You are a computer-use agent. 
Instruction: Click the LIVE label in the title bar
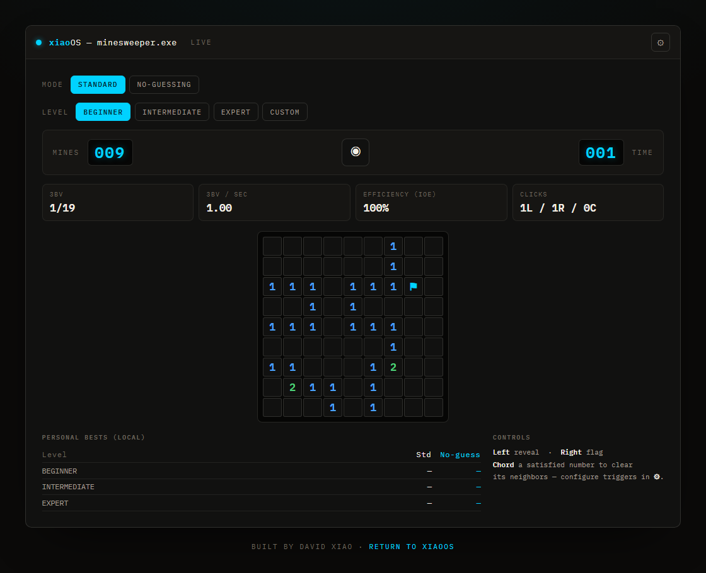201,42
